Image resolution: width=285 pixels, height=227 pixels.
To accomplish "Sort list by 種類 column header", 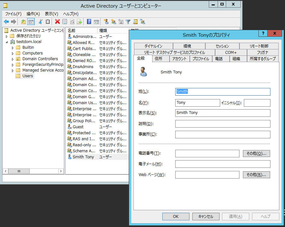I will tap(113, 31).
